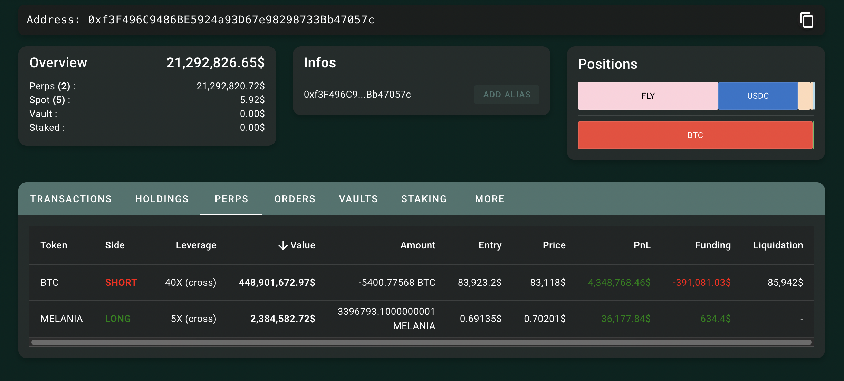844x381 pixels.
Task: Click the Spot (5) overview row
Action: point(147,100)
